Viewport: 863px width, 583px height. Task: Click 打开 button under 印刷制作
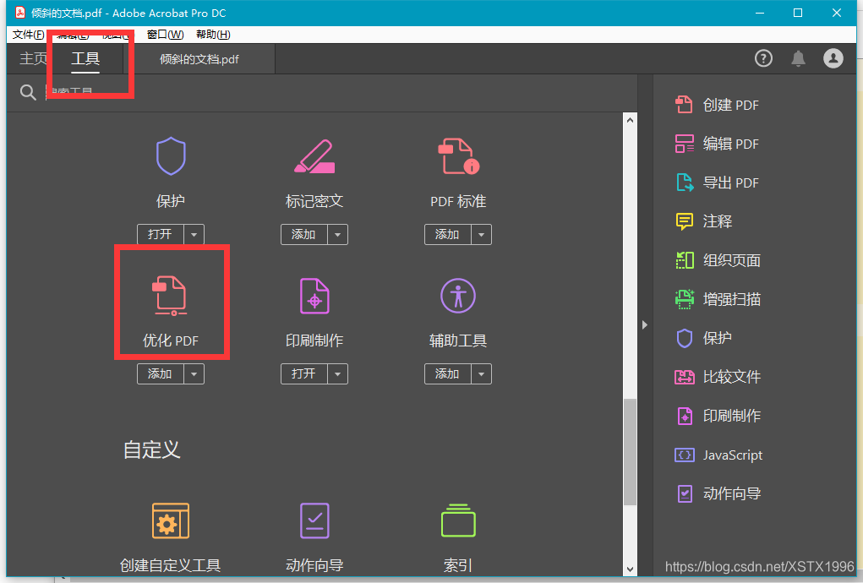click(x=303, y=374)
